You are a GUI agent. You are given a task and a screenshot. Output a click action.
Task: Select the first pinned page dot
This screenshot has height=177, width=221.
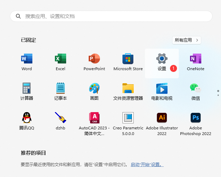pos(218,91)
